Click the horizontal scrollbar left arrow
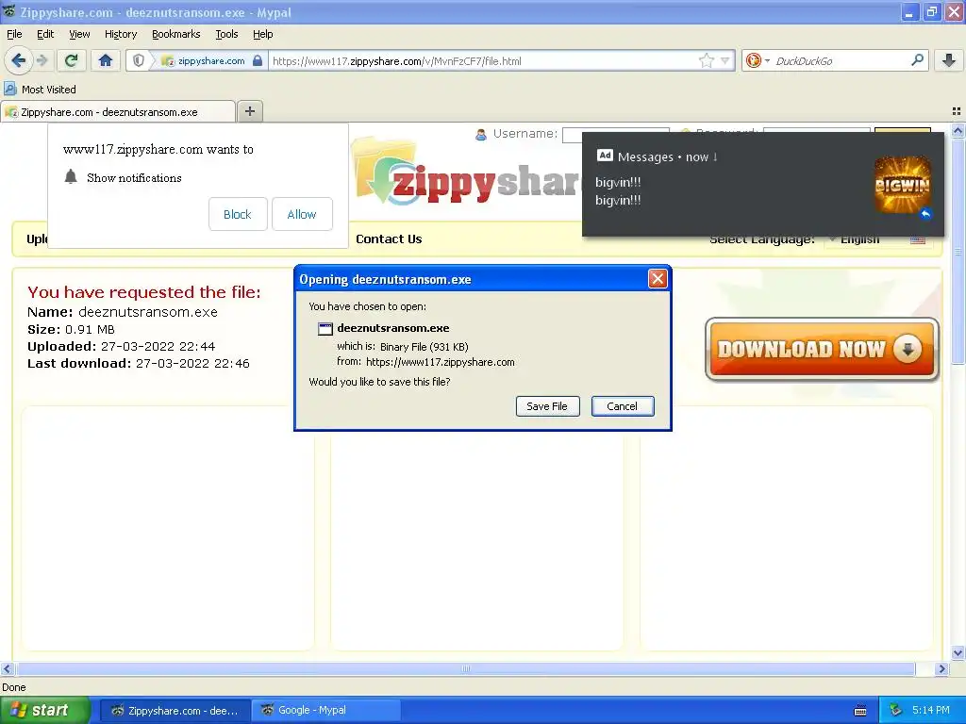Screen dimensions: 966x724 (x=7, y=669)
